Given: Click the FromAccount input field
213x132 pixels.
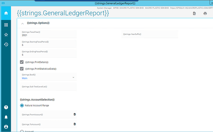Looking at the screenshot, I should point(48,114).
